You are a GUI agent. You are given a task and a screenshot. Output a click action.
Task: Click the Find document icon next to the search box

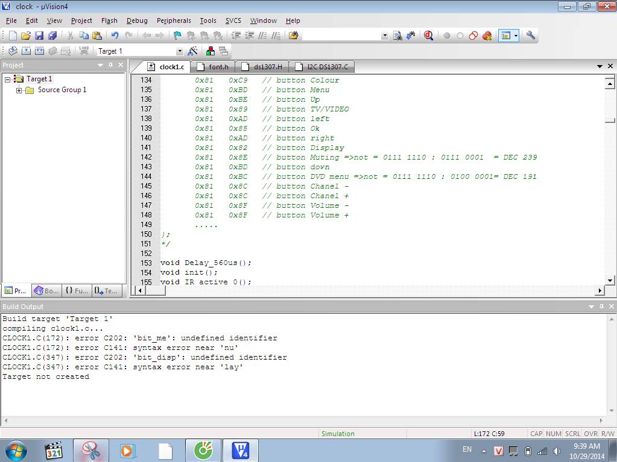click(397, 36)
